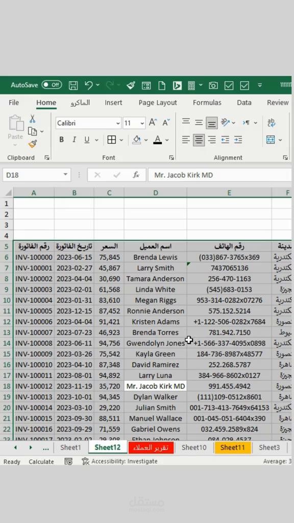This screenshot has width=294, height=523.
Task: Toggle Italic formatting
Action: (74, 140)
